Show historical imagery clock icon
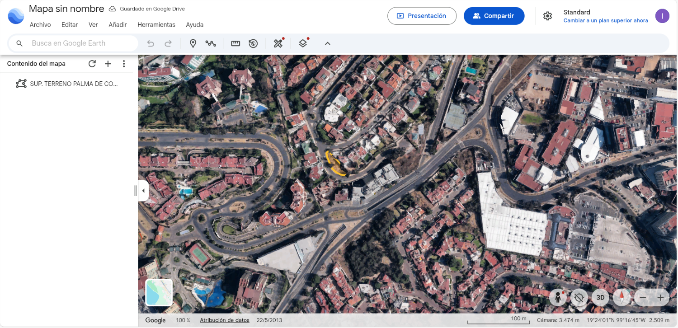 [253, 43]
